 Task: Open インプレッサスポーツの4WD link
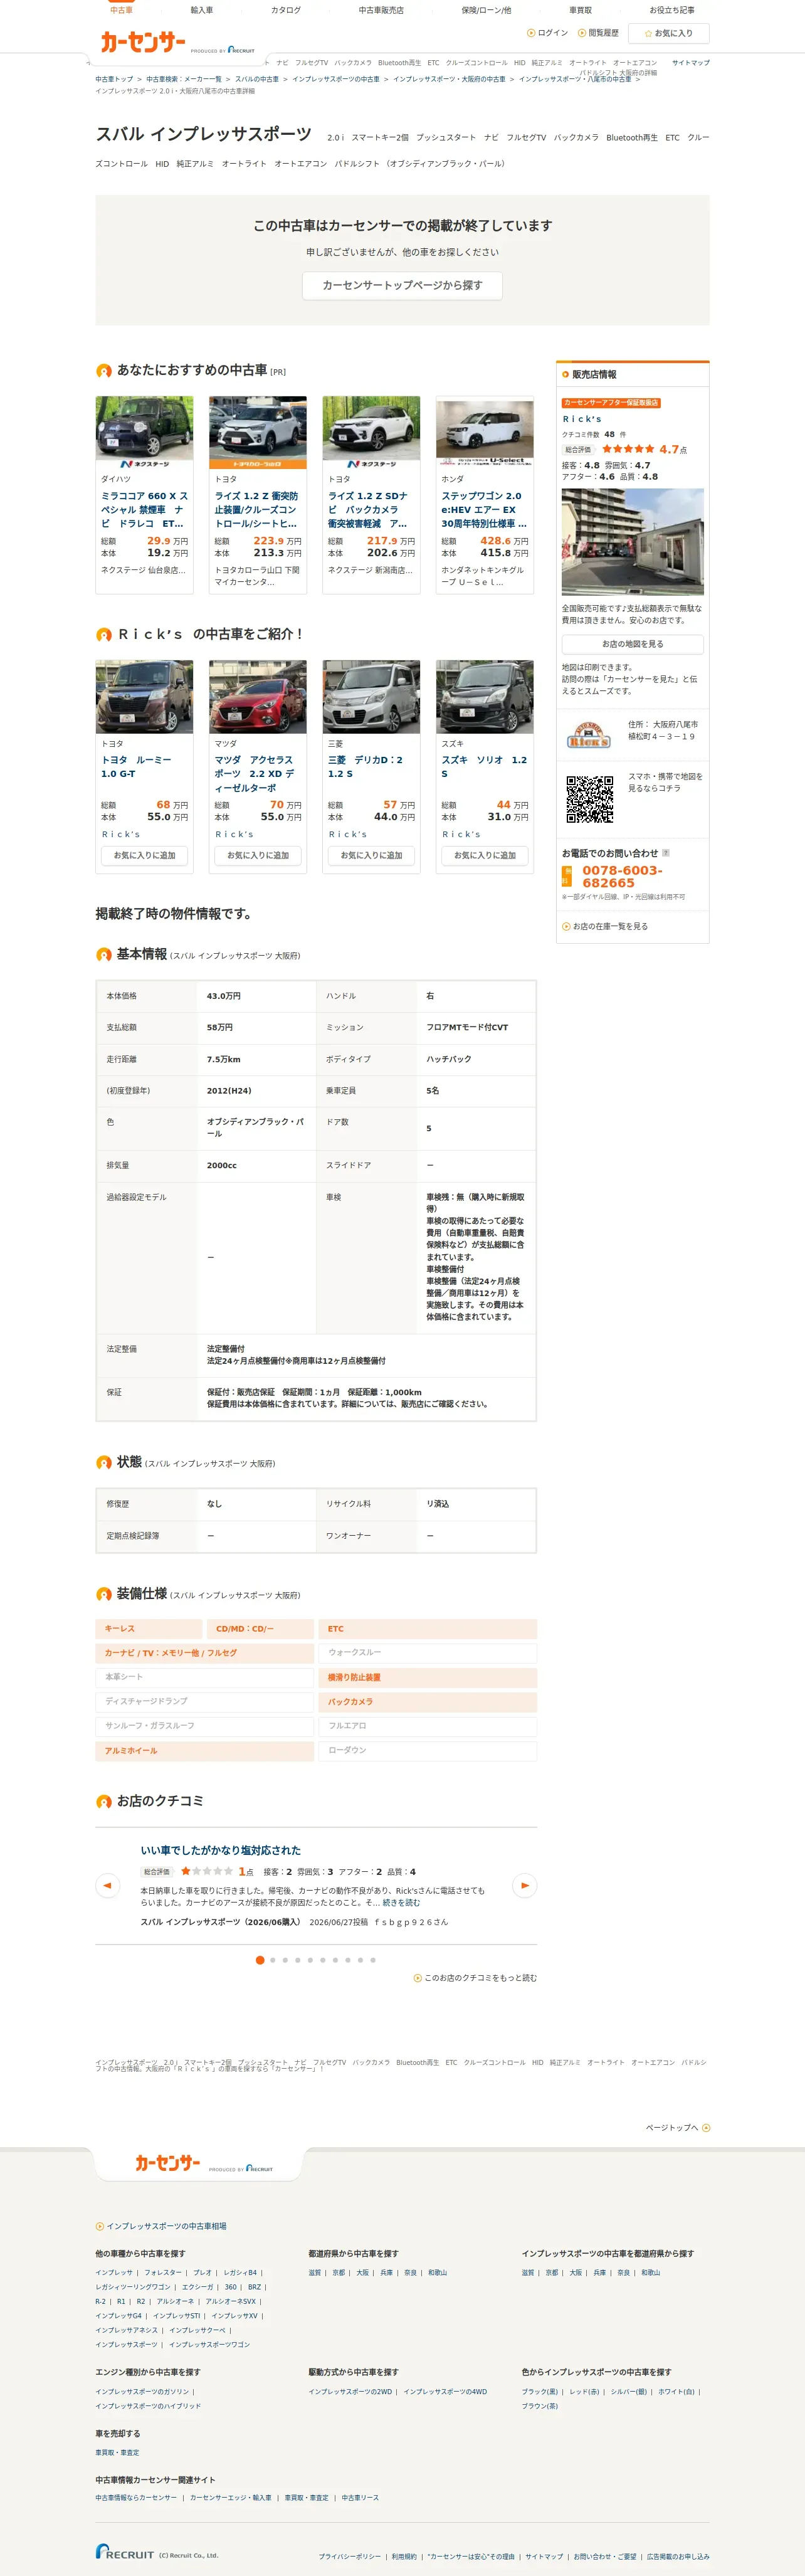[445, 2392]
